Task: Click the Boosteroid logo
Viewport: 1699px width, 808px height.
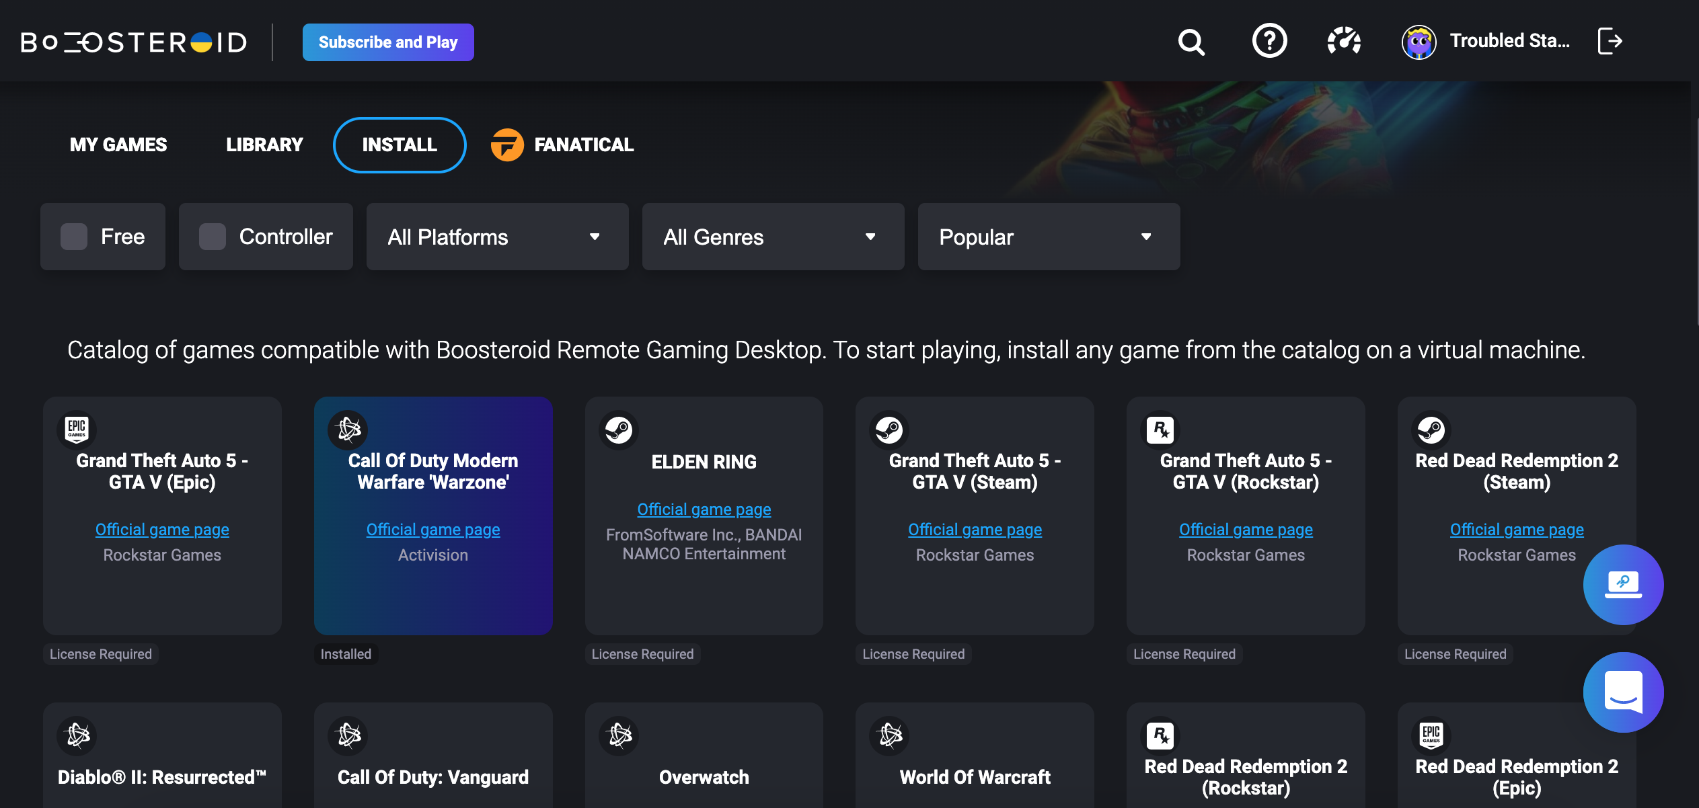Action: (134, 42)
